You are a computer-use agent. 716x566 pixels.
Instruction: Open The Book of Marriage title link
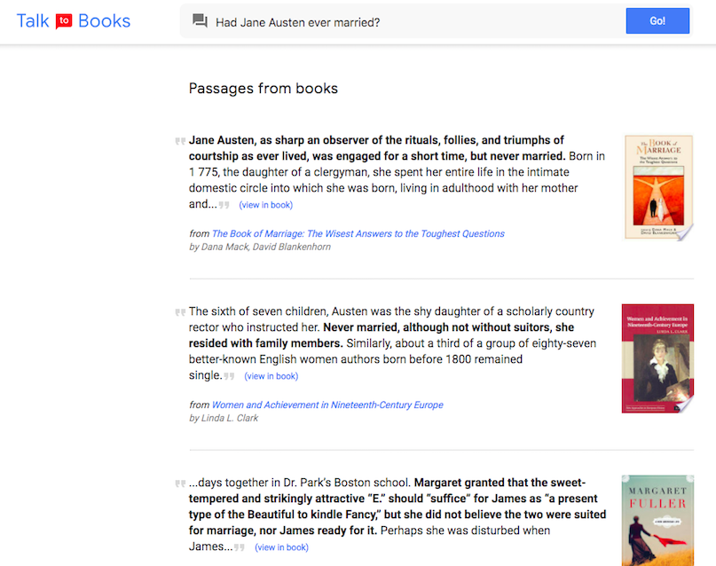coord(358,234)
